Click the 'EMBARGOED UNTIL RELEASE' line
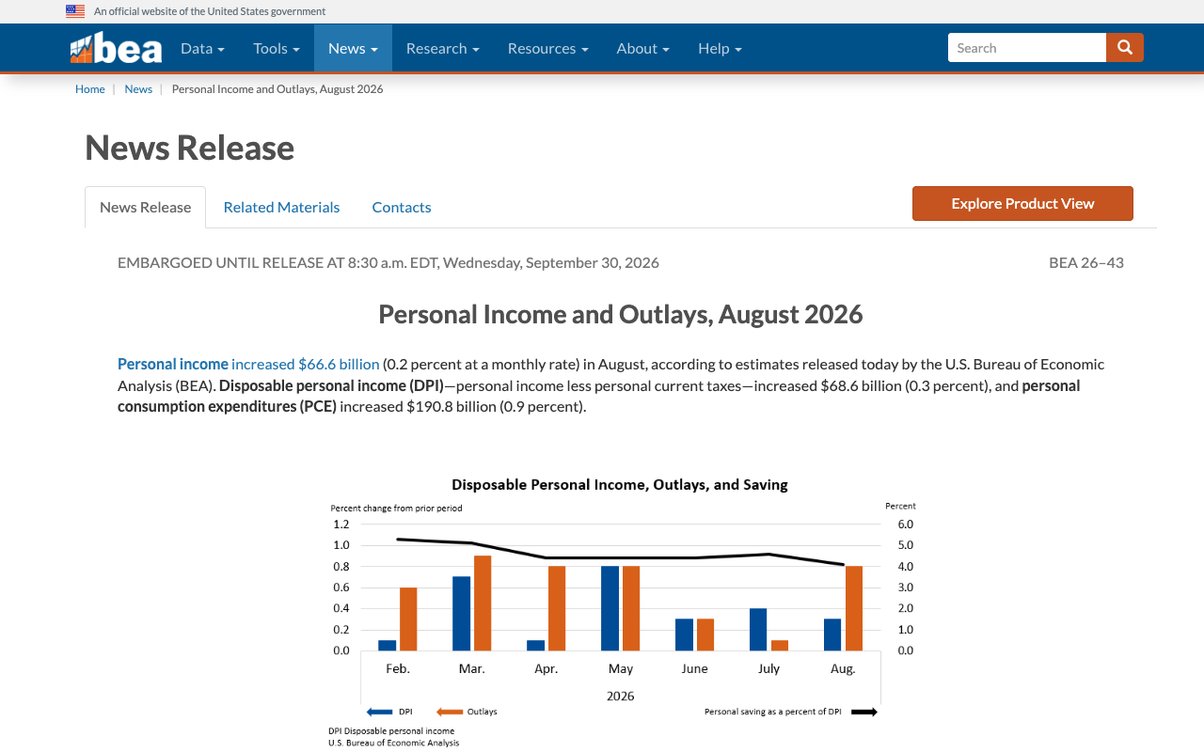Image resolution: width=1204 pixels, height=752 pixels. pos(388,262)
